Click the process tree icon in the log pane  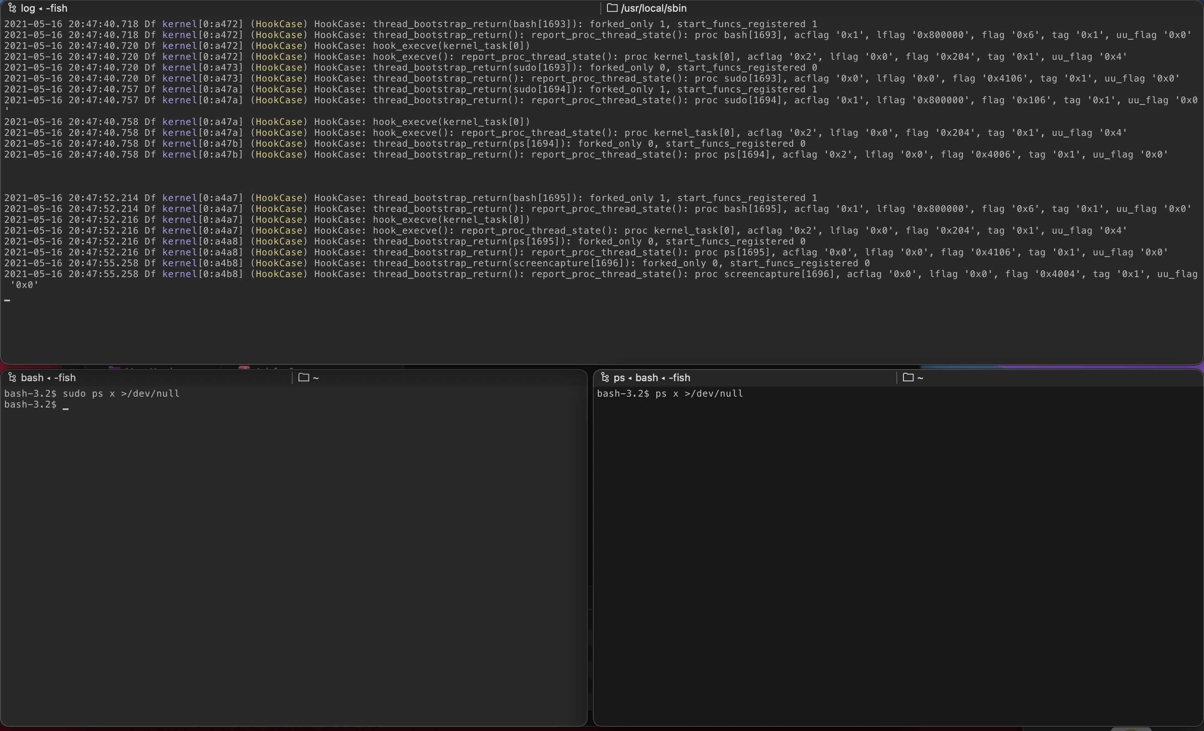(x=13, y=8)
